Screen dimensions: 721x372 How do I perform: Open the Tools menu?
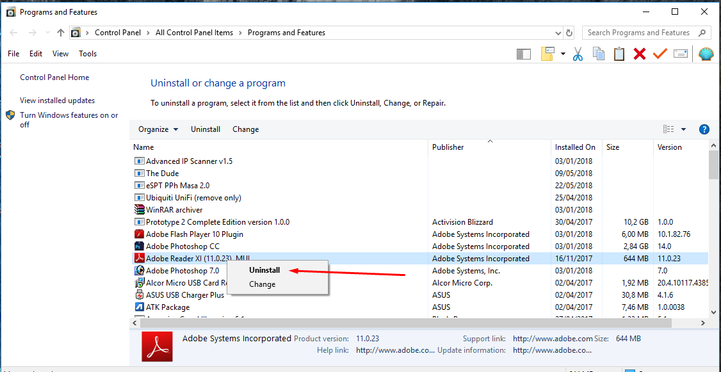[x=88, y=54]
